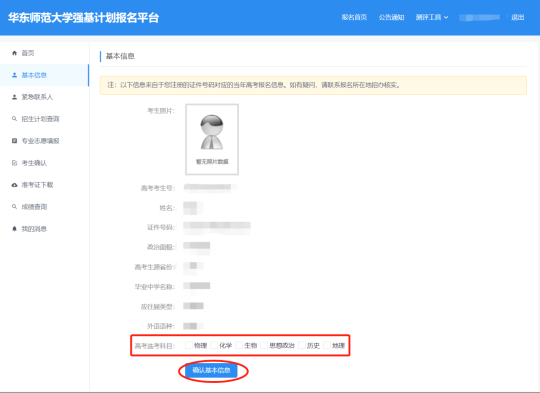540x393 pixels.
Task: Click the home icon beside 首页
Action: (x=14, y=53)
